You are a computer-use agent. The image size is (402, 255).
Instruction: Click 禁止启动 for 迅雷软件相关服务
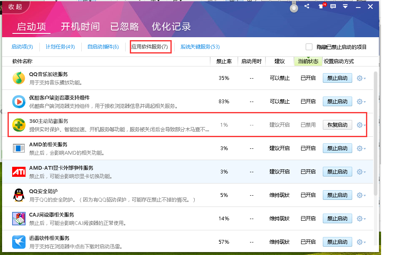338,242
